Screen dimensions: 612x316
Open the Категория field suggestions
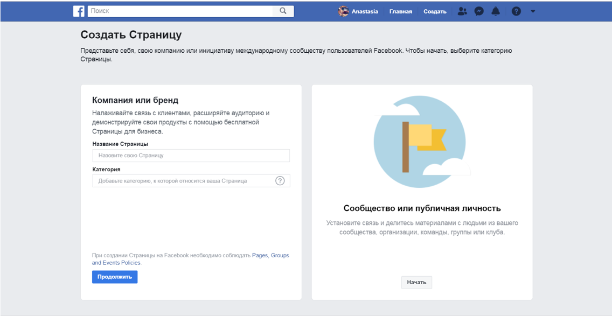click(x=183, y=181)
